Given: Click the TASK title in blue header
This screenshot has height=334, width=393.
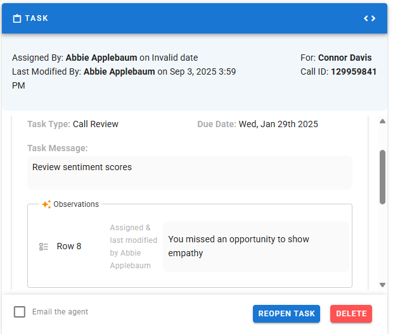Looking at the screenshot, I should [x=37, y=18].
